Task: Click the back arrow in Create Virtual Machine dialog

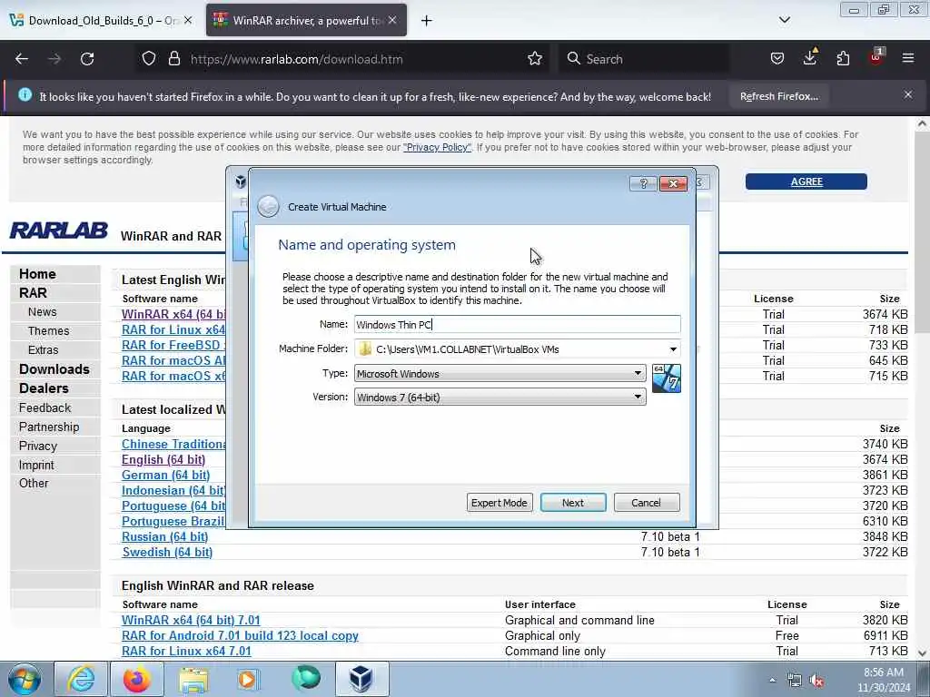Action: tap(268, 206)
